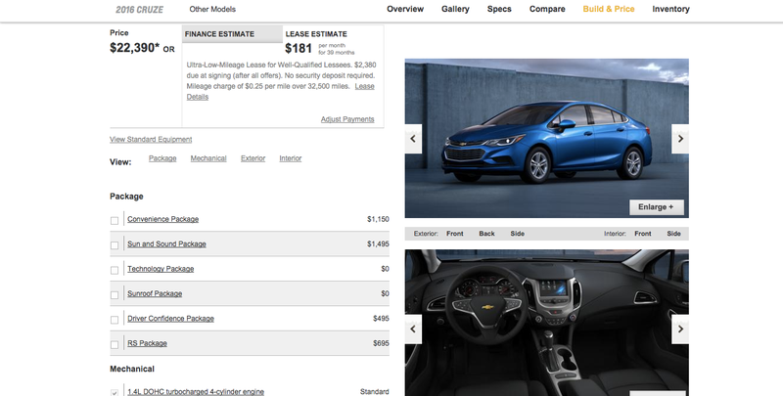This screenshot has height=396, width=783.
Task: Open View Standard Equipment link
Action: coord(151,139)
